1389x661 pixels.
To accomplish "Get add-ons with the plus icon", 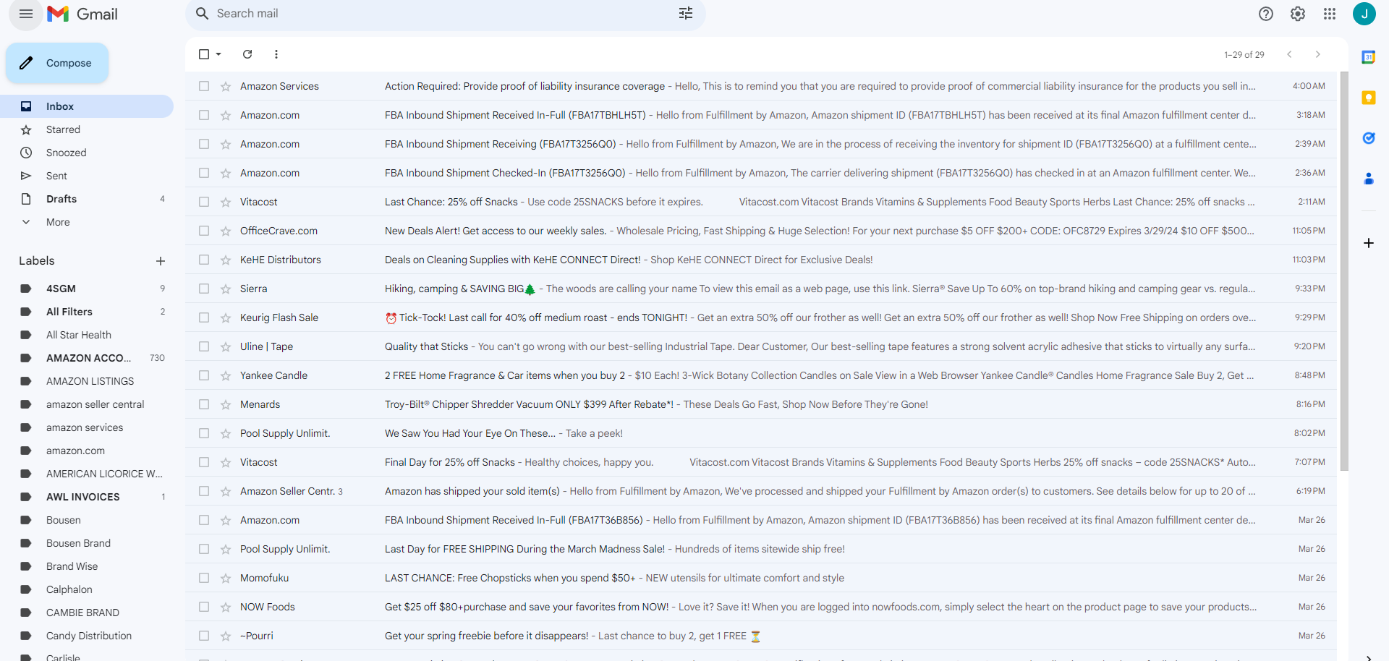I will pyautogui.click(x=1369, y=243).
